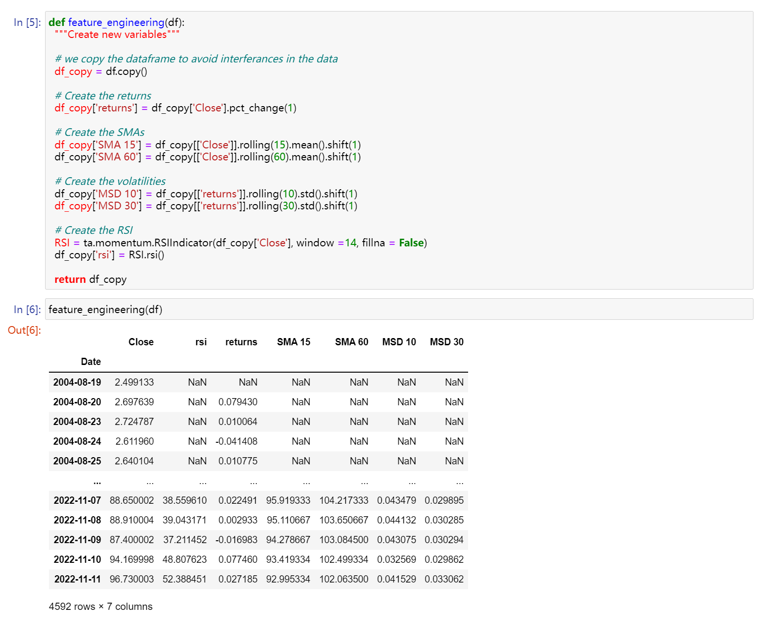Click the feature_engineering(df) input cell
Image resolution: width=765 pixels, height=619 pixels.
(x=399, y=309)
